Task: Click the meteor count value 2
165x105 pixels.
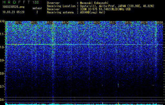Action: pyautogui.click(x=37, y=12)
